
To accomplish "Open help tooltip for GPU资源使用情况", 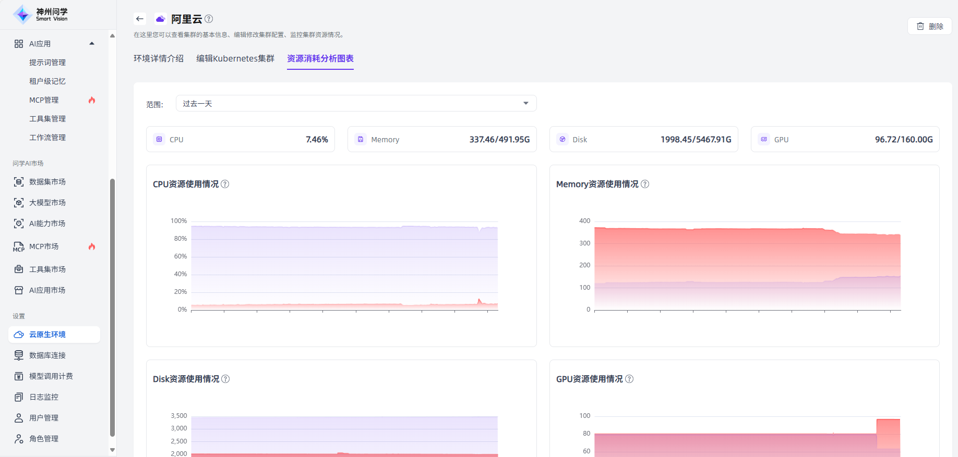I will point(629,379).
